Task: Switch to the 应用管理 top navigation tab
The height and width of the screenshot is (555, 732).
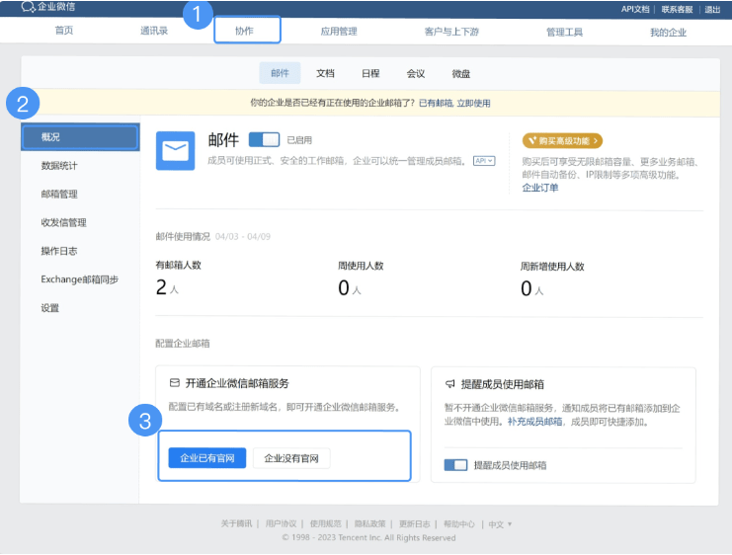Action: click(x=339, y=32)
